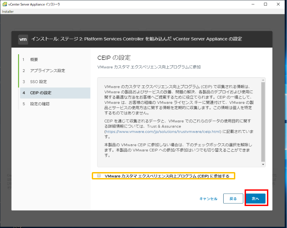The width and height of the screenshot is (287, 228).
Task: Click the CEIP text box scrollbar thumb
Action: [x=263, y=122]
